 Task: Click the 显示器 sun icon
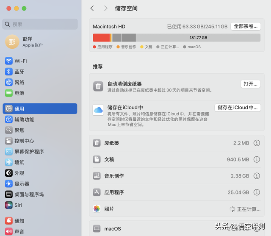[8, 184]
